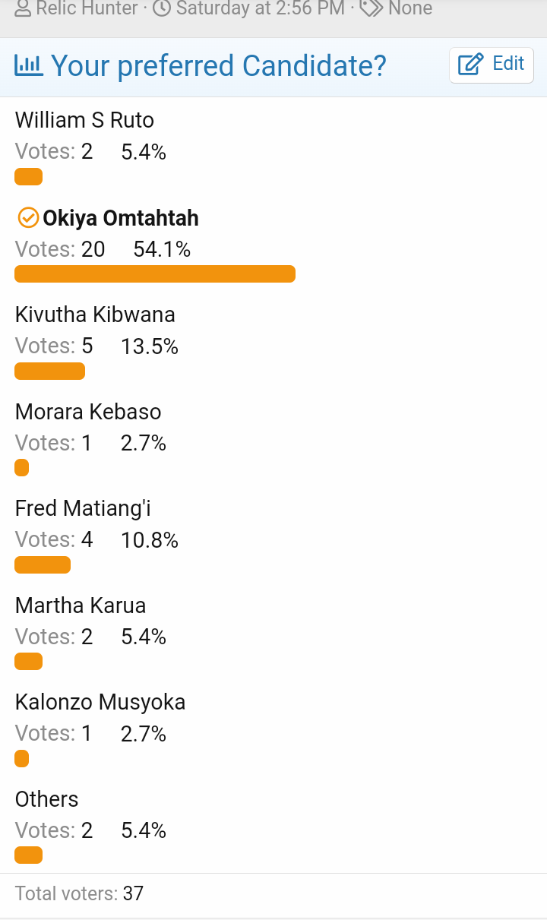Click the Total voters: 37 text
The height and width of the screenshot is (920, 547).
coord(79,893)
